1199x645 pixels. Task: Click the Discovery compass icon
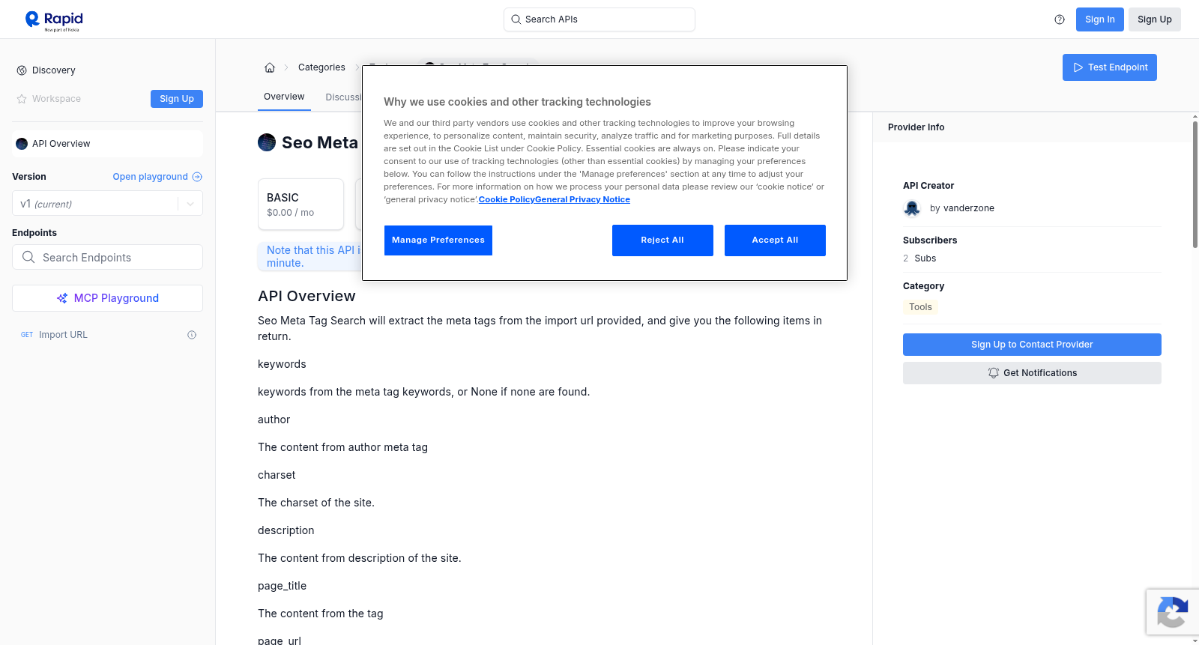click(22, 70)
